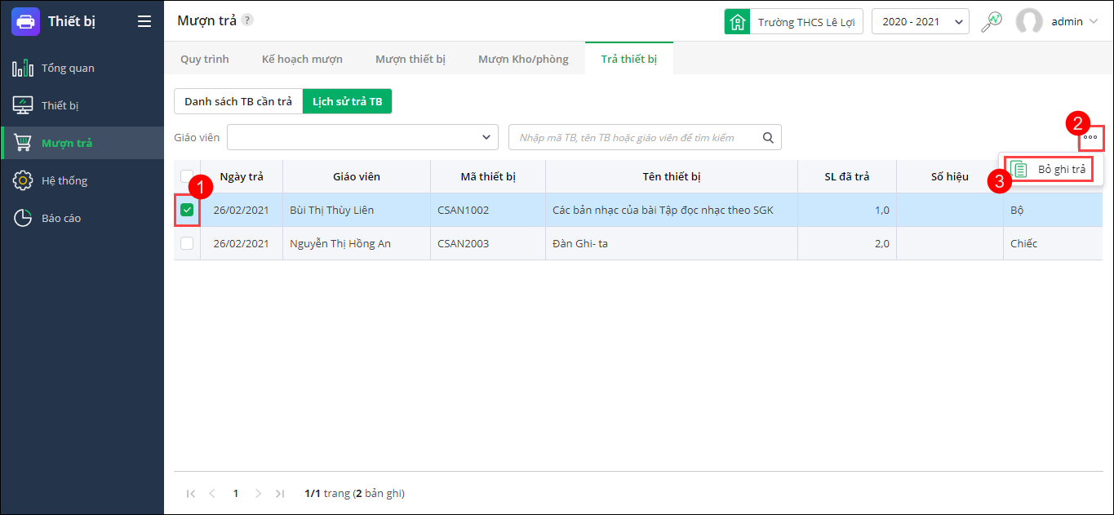Click the user avatar icon
Image resolution: width=1114 pixels, height=515 pixels.
coord(1029,21)
